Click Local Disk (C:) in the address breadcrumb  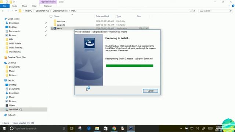click(43, 11)
